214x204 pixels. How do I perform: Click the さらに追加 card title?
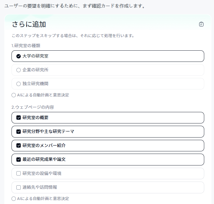(29, 24)
